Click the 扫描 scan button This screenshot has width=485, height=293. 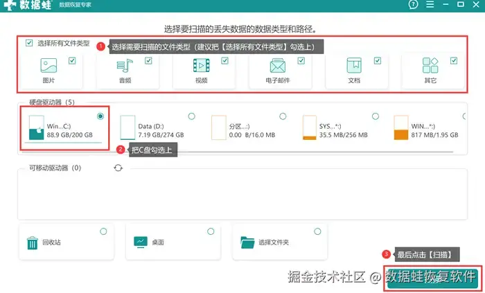[x=433, y=278]
